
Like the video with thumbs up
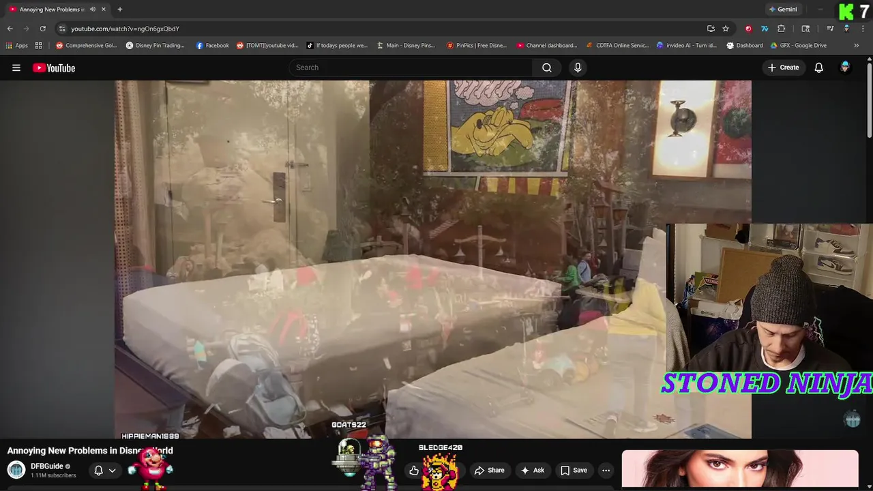pos(414,471)
